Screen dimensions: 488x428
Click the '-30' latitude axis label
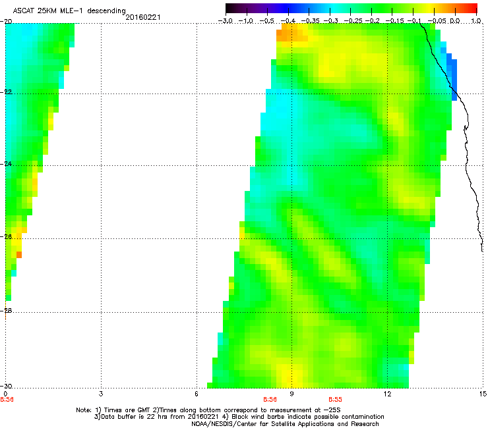click(x=7, y=386)
